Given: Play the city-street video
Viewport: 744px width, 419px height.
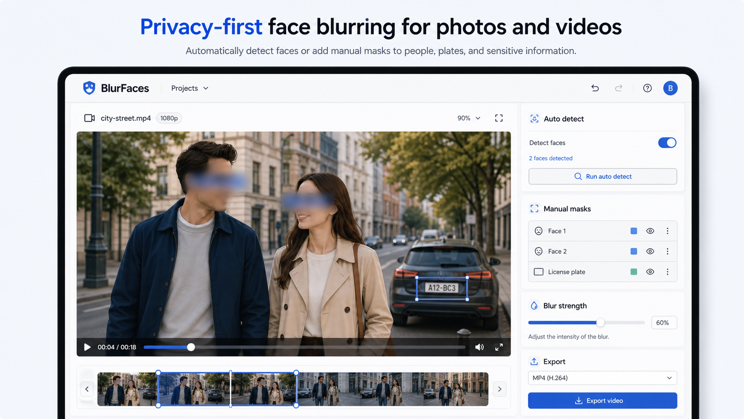Looking at the screenshot, I should pos(87,347).
